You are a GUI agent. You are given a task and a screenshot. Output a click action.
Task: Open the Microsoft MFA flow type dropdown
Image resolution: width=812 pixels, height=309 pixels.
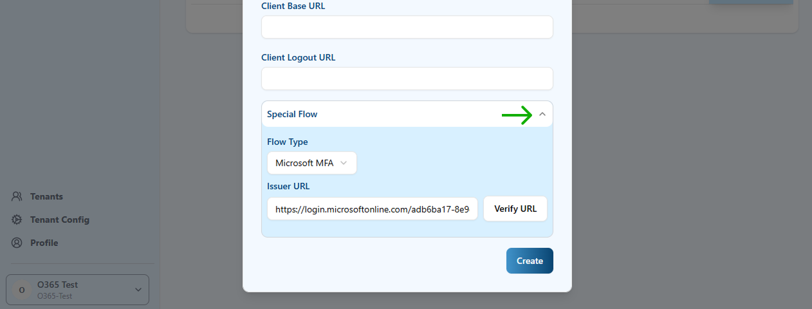point(311,163)
